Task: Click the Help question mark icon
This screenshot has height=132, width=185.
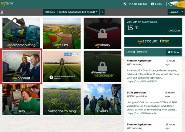Action: 152,4
